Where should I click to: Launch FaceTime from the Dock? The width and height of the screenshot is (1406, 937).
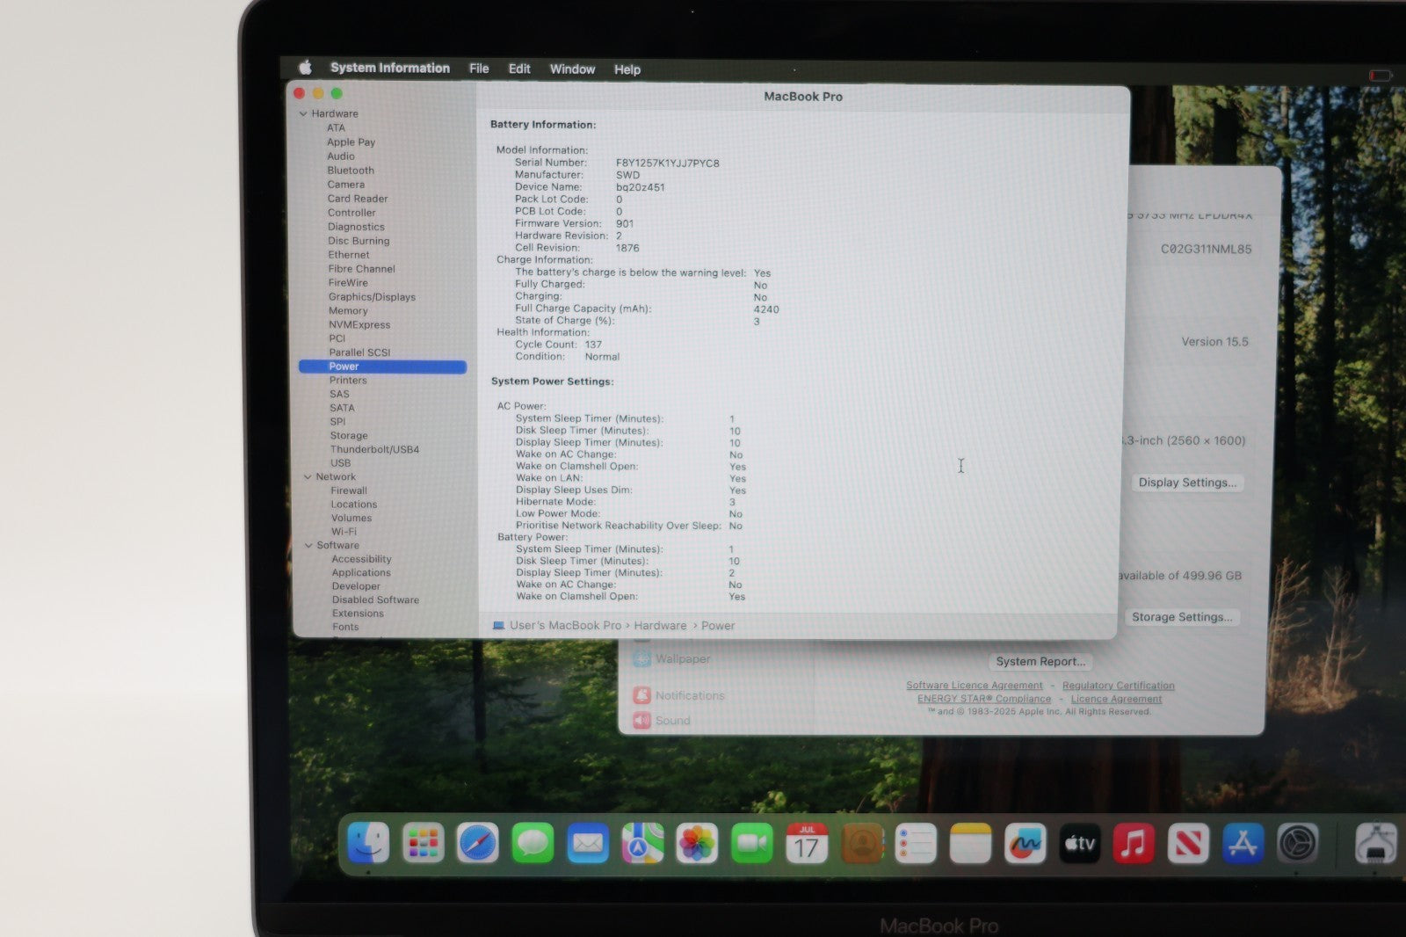(x=751, y=845)
